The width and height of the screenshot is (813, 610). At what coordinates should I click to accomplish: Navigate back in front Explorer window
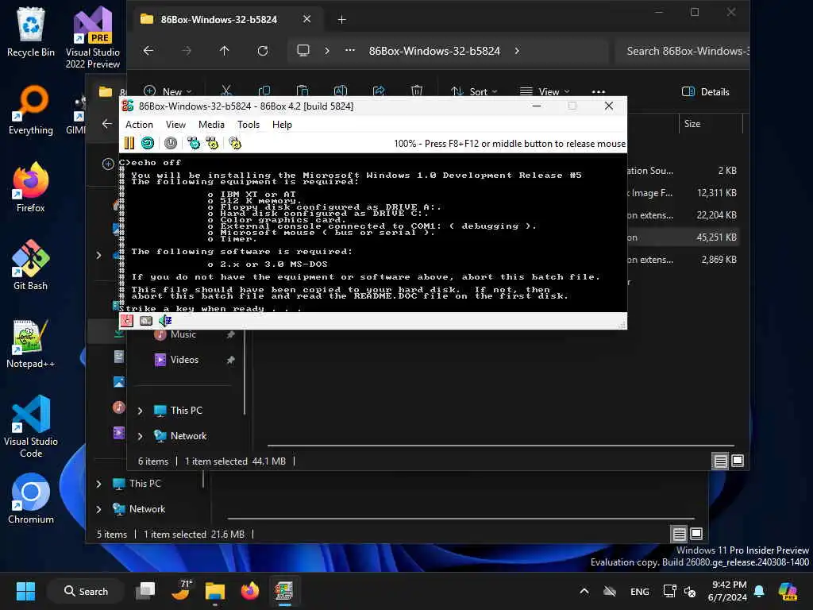coord(148,51)
